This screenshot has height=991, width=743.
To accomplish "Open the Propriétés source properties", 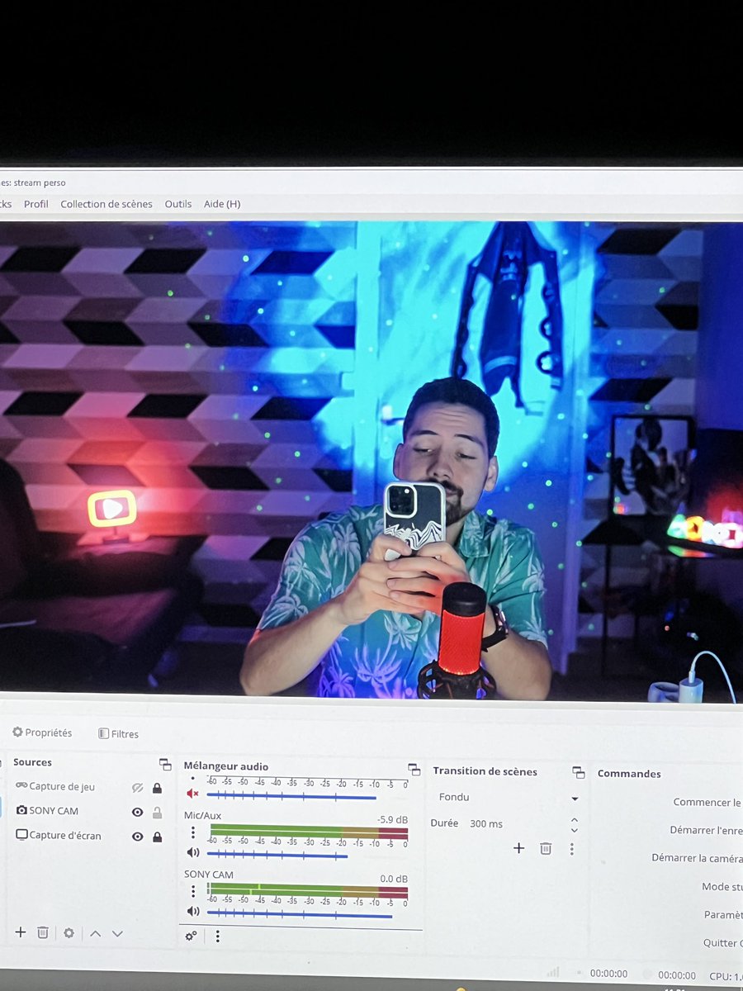I will 42,733.
